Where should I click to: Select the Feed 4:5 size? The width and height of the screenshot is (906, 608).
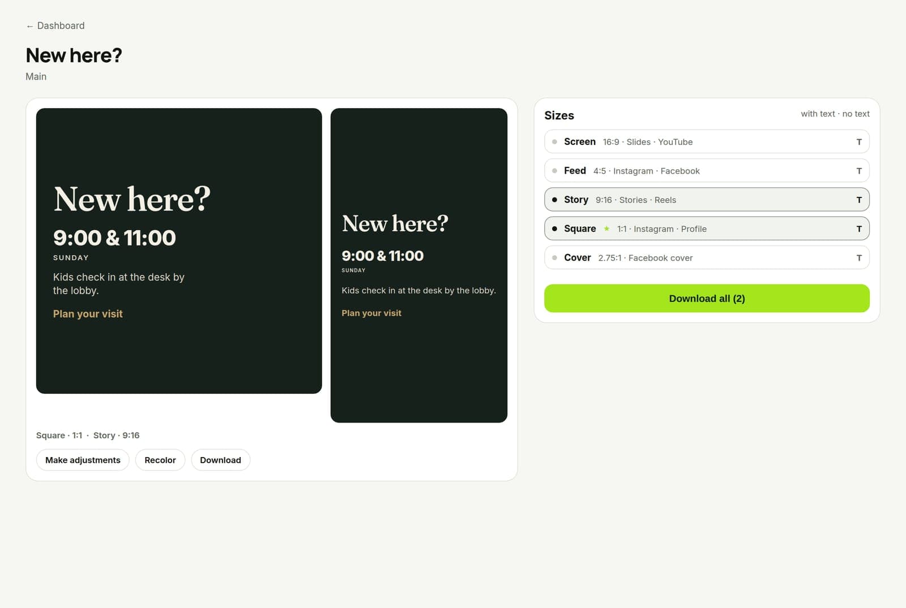click(707, 171)
